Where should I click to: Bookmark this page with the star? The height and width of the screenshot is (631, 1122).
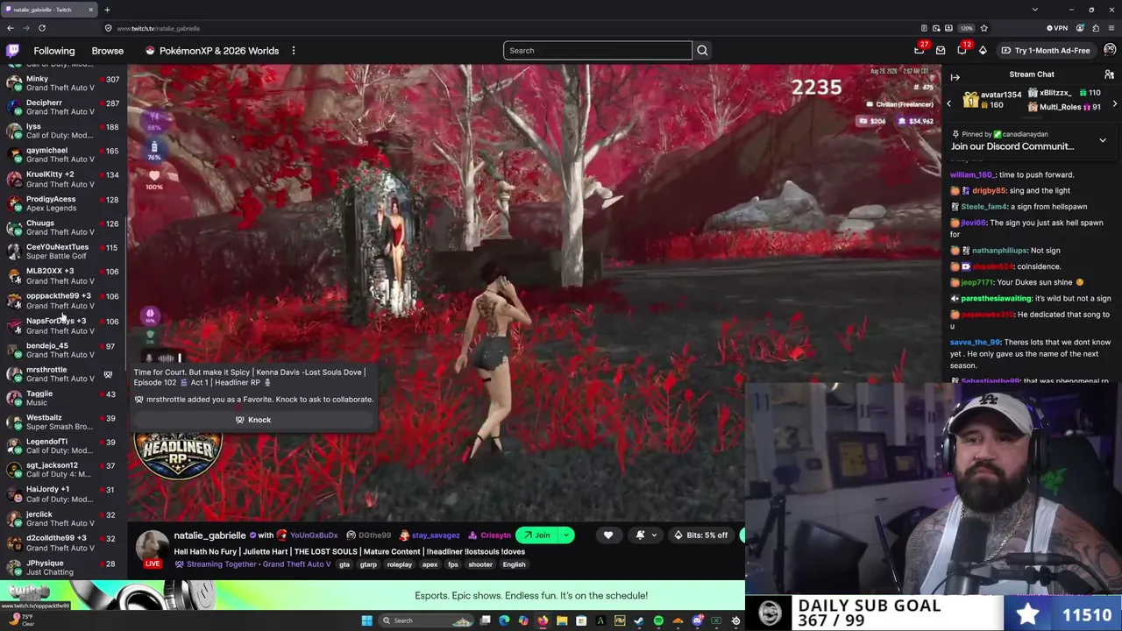[x=984, y=28]
